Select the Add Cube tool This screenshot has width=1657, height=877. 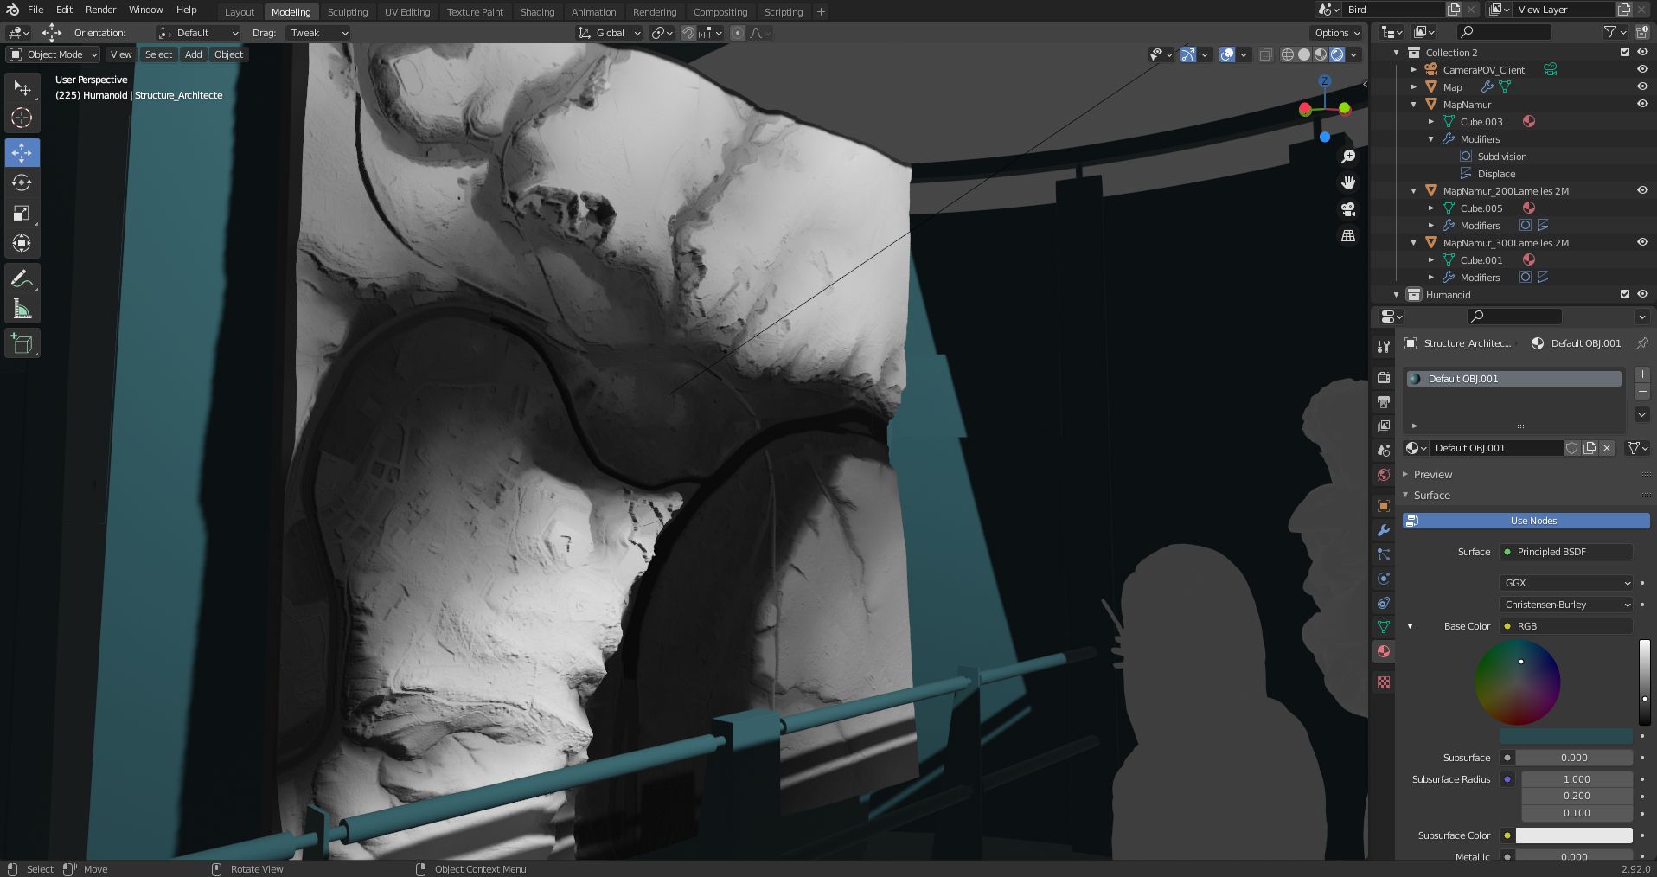(22, 343)
